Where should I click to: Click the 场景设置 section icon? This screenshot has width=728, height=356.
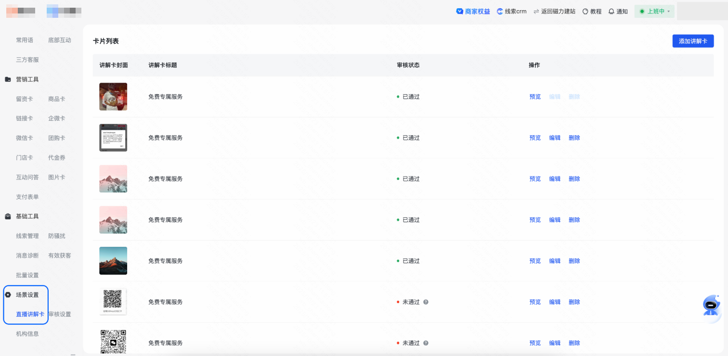(x=8, y=295)
